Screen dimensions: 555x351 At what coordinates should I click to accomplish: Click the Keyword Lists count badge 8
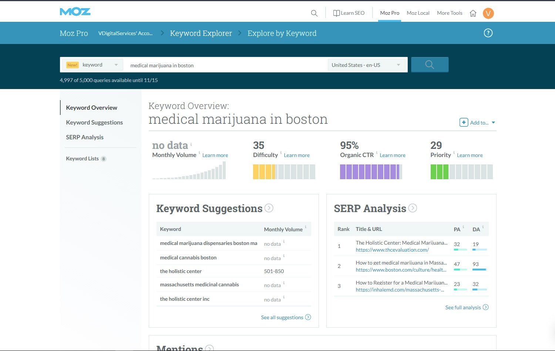click(x=104, y=159)
